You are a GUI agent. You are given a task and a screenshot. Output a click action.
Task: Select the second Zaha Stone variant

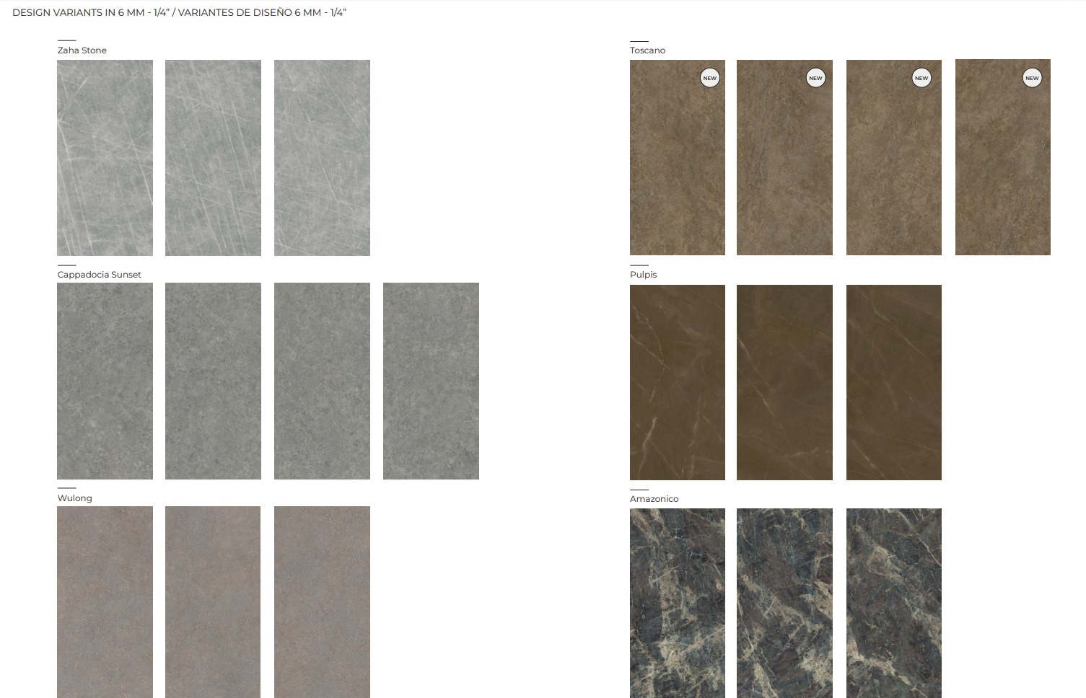click(213, 158)
